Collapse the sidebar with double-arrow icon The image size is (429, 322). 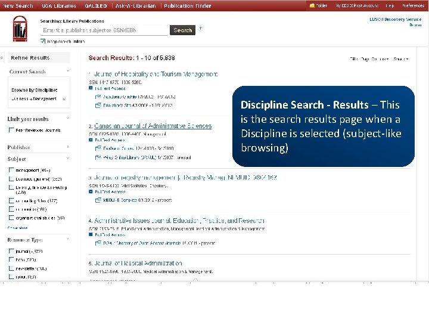(2, 58)
